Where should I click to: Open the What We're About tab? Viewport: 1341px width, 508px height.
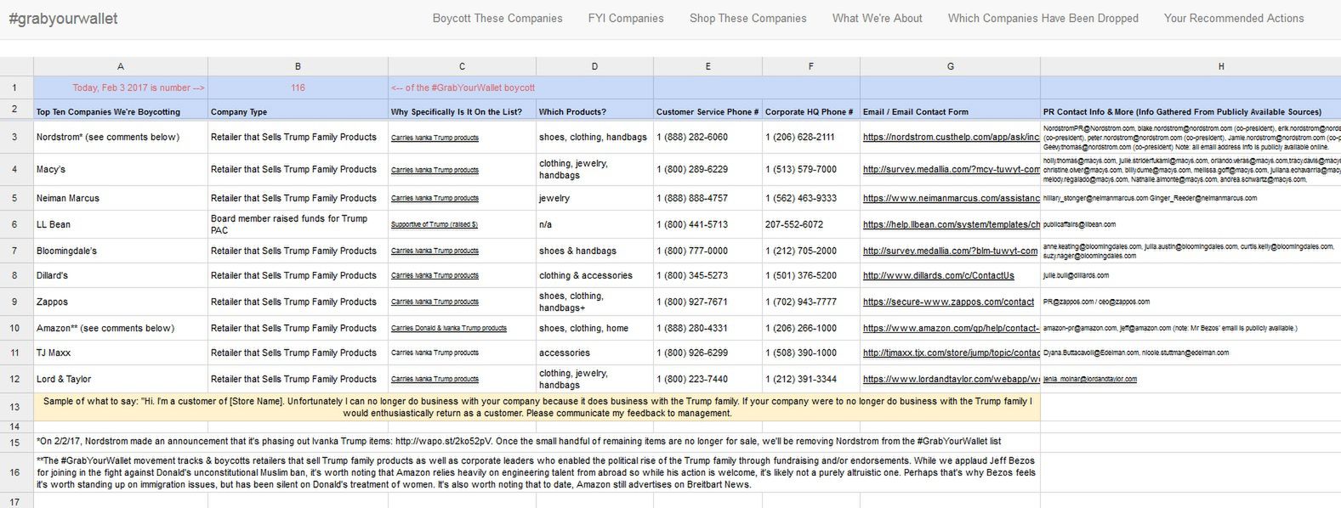[878, 19]
